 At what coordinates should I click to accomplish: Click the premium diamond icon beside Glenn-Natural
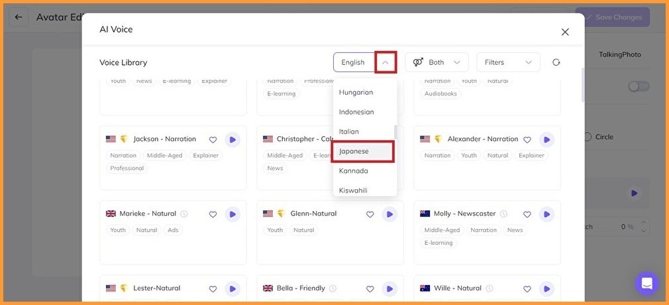pos(281,214)
